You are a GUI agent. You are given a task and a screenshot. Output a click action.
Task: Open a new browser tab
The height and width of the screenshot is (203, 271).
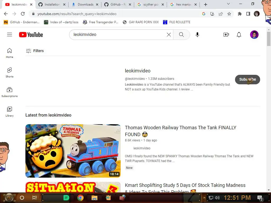[x=205, y=4]
